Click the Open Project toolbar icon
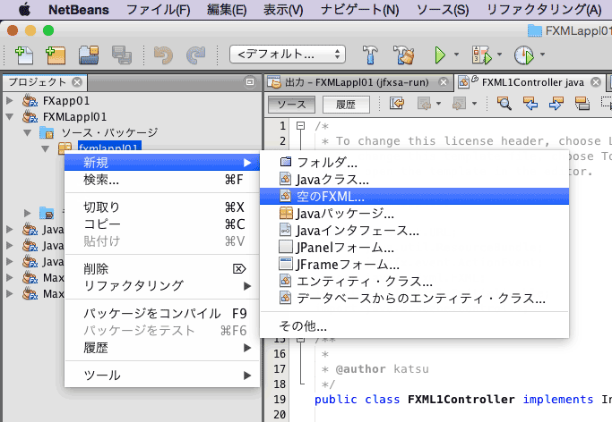 tap(89, 55)
